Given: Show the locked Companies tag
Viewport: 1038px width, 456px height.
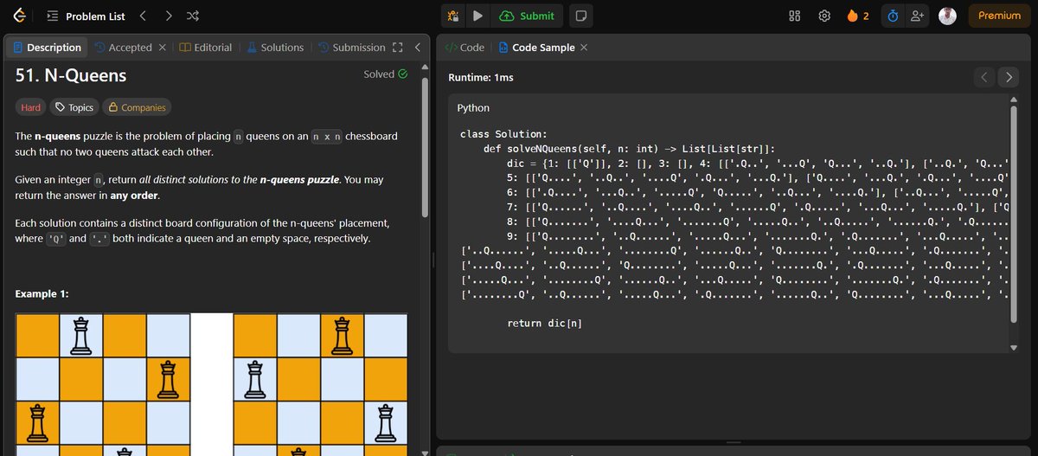Looking at the screenshot, I should tap(136, 107).
